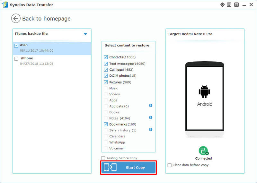The height and width of the screenshot is (183, 257).
Task: Click the menu list icon in title bar
Action: (236, 5)
